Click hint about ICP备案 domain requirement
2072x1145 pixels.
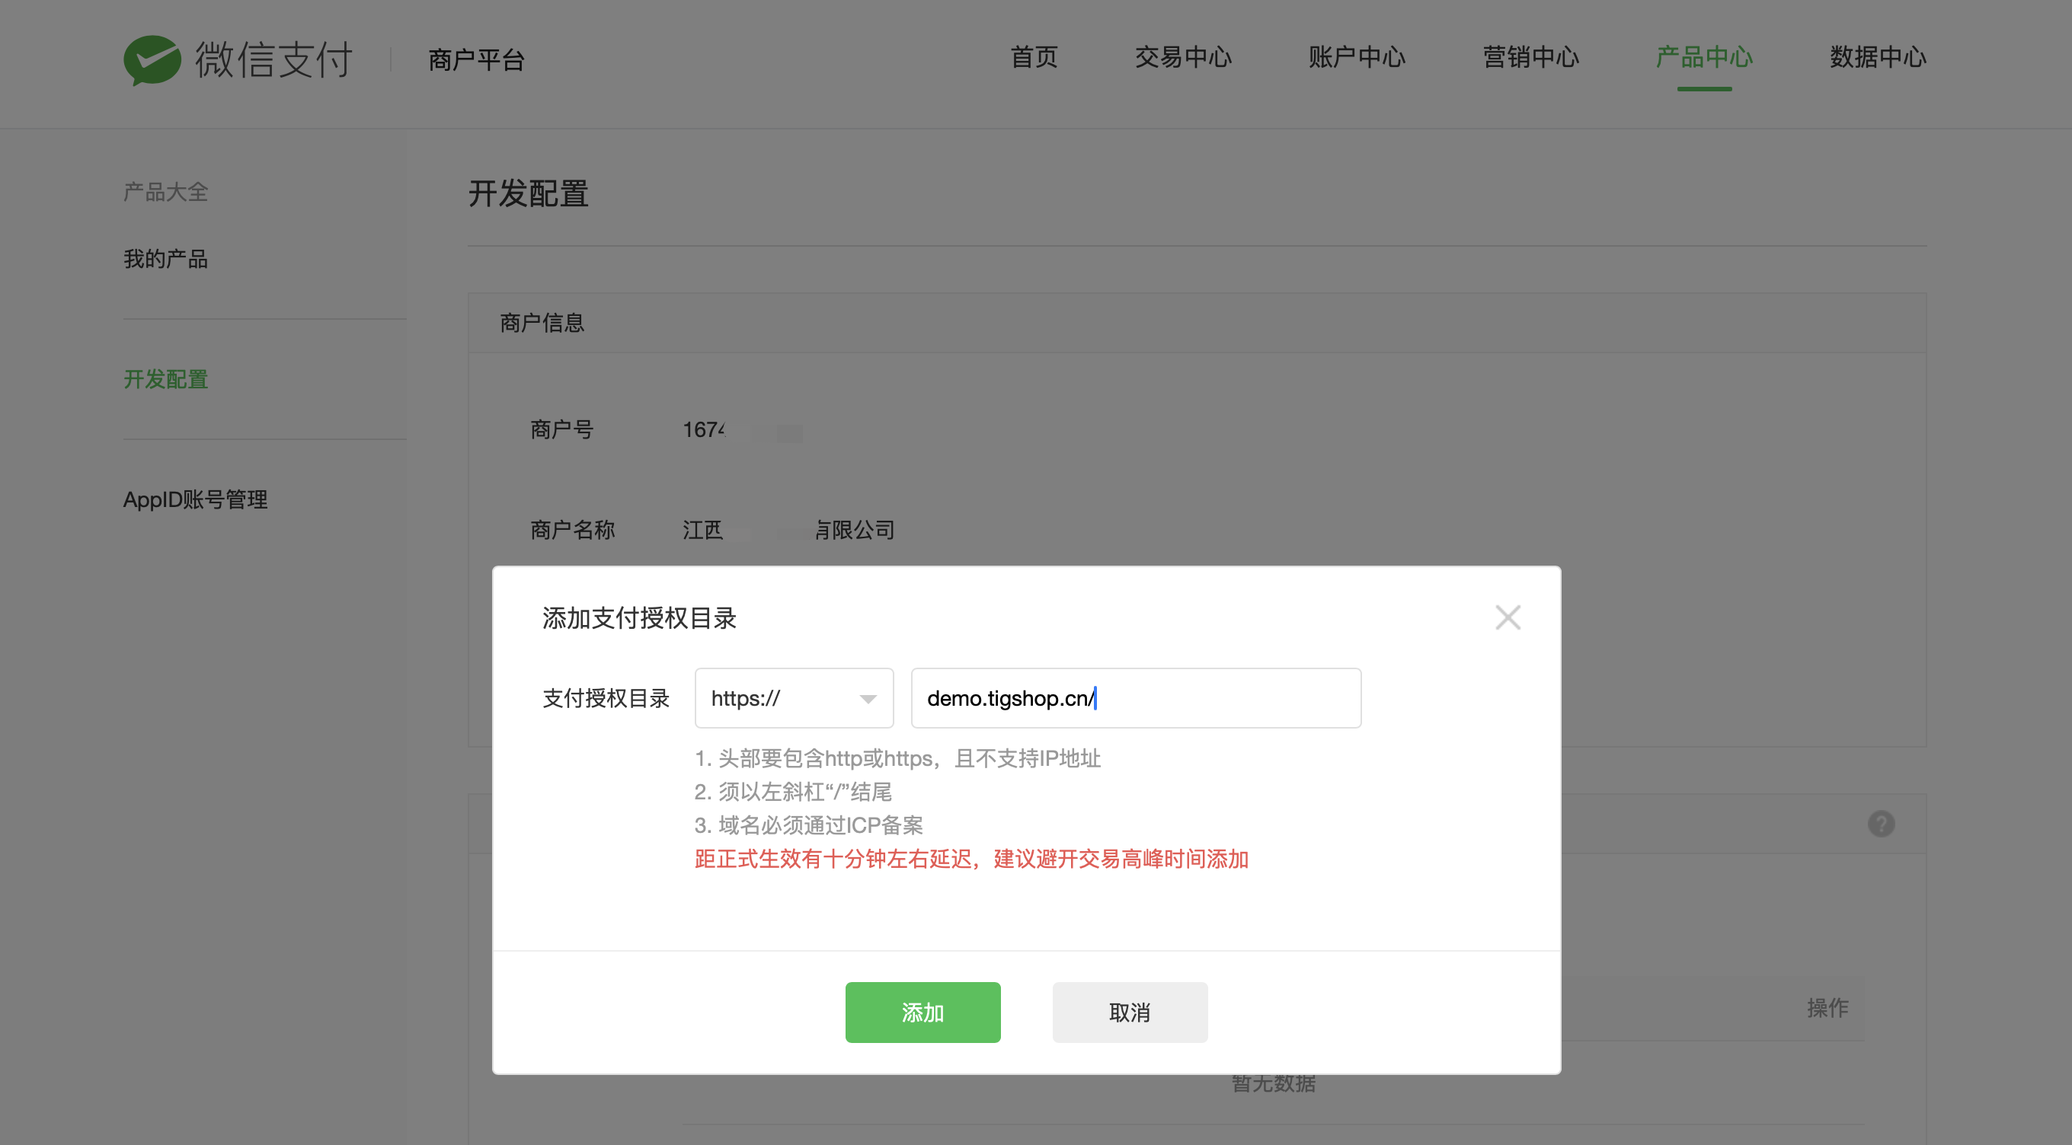coord(808,826)
